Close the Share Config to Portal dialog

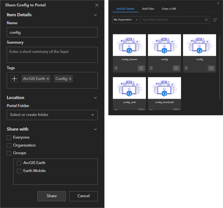[x=97, y=5]
